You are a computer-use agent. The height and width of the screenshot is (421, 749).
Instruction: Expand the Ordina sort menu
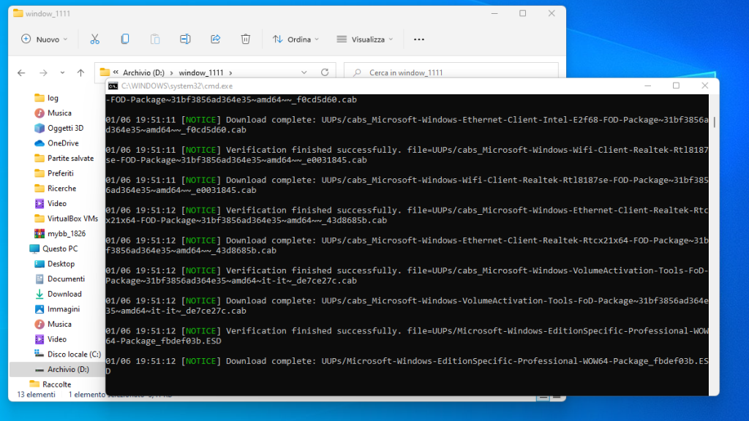coord(297,39)
